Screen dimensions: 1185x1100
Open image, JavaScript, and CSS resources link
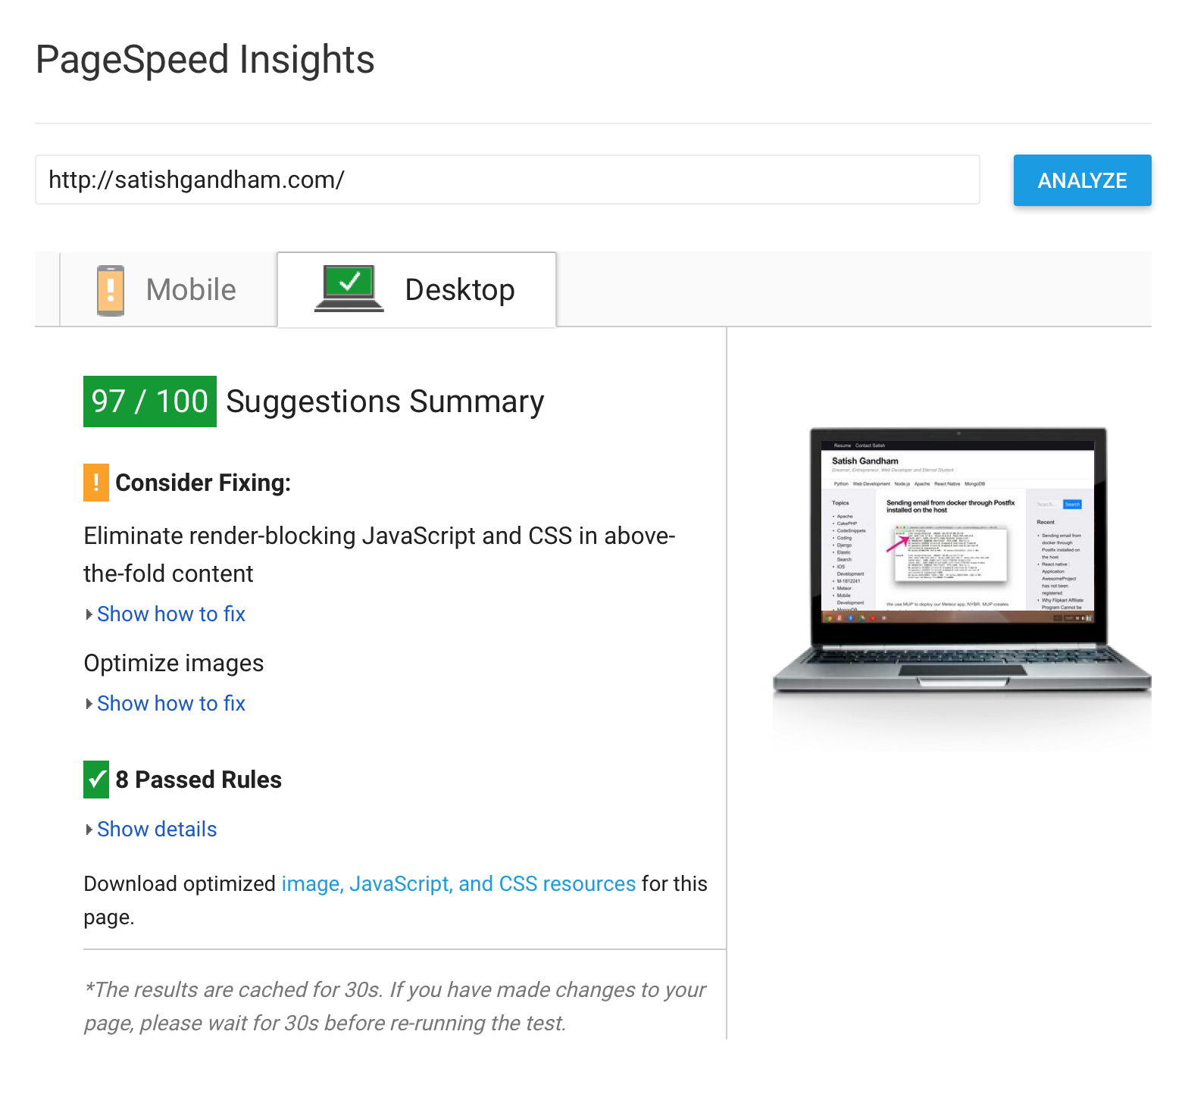pos(458,884)
